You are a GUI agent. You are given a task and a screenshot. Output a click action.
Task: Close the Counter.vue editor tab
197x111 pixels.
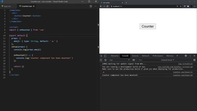click(34, 6)
